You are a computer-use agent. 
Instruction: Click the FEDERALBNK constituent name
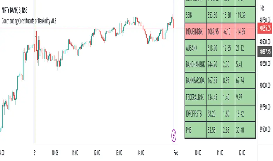(x=196, y=97)
